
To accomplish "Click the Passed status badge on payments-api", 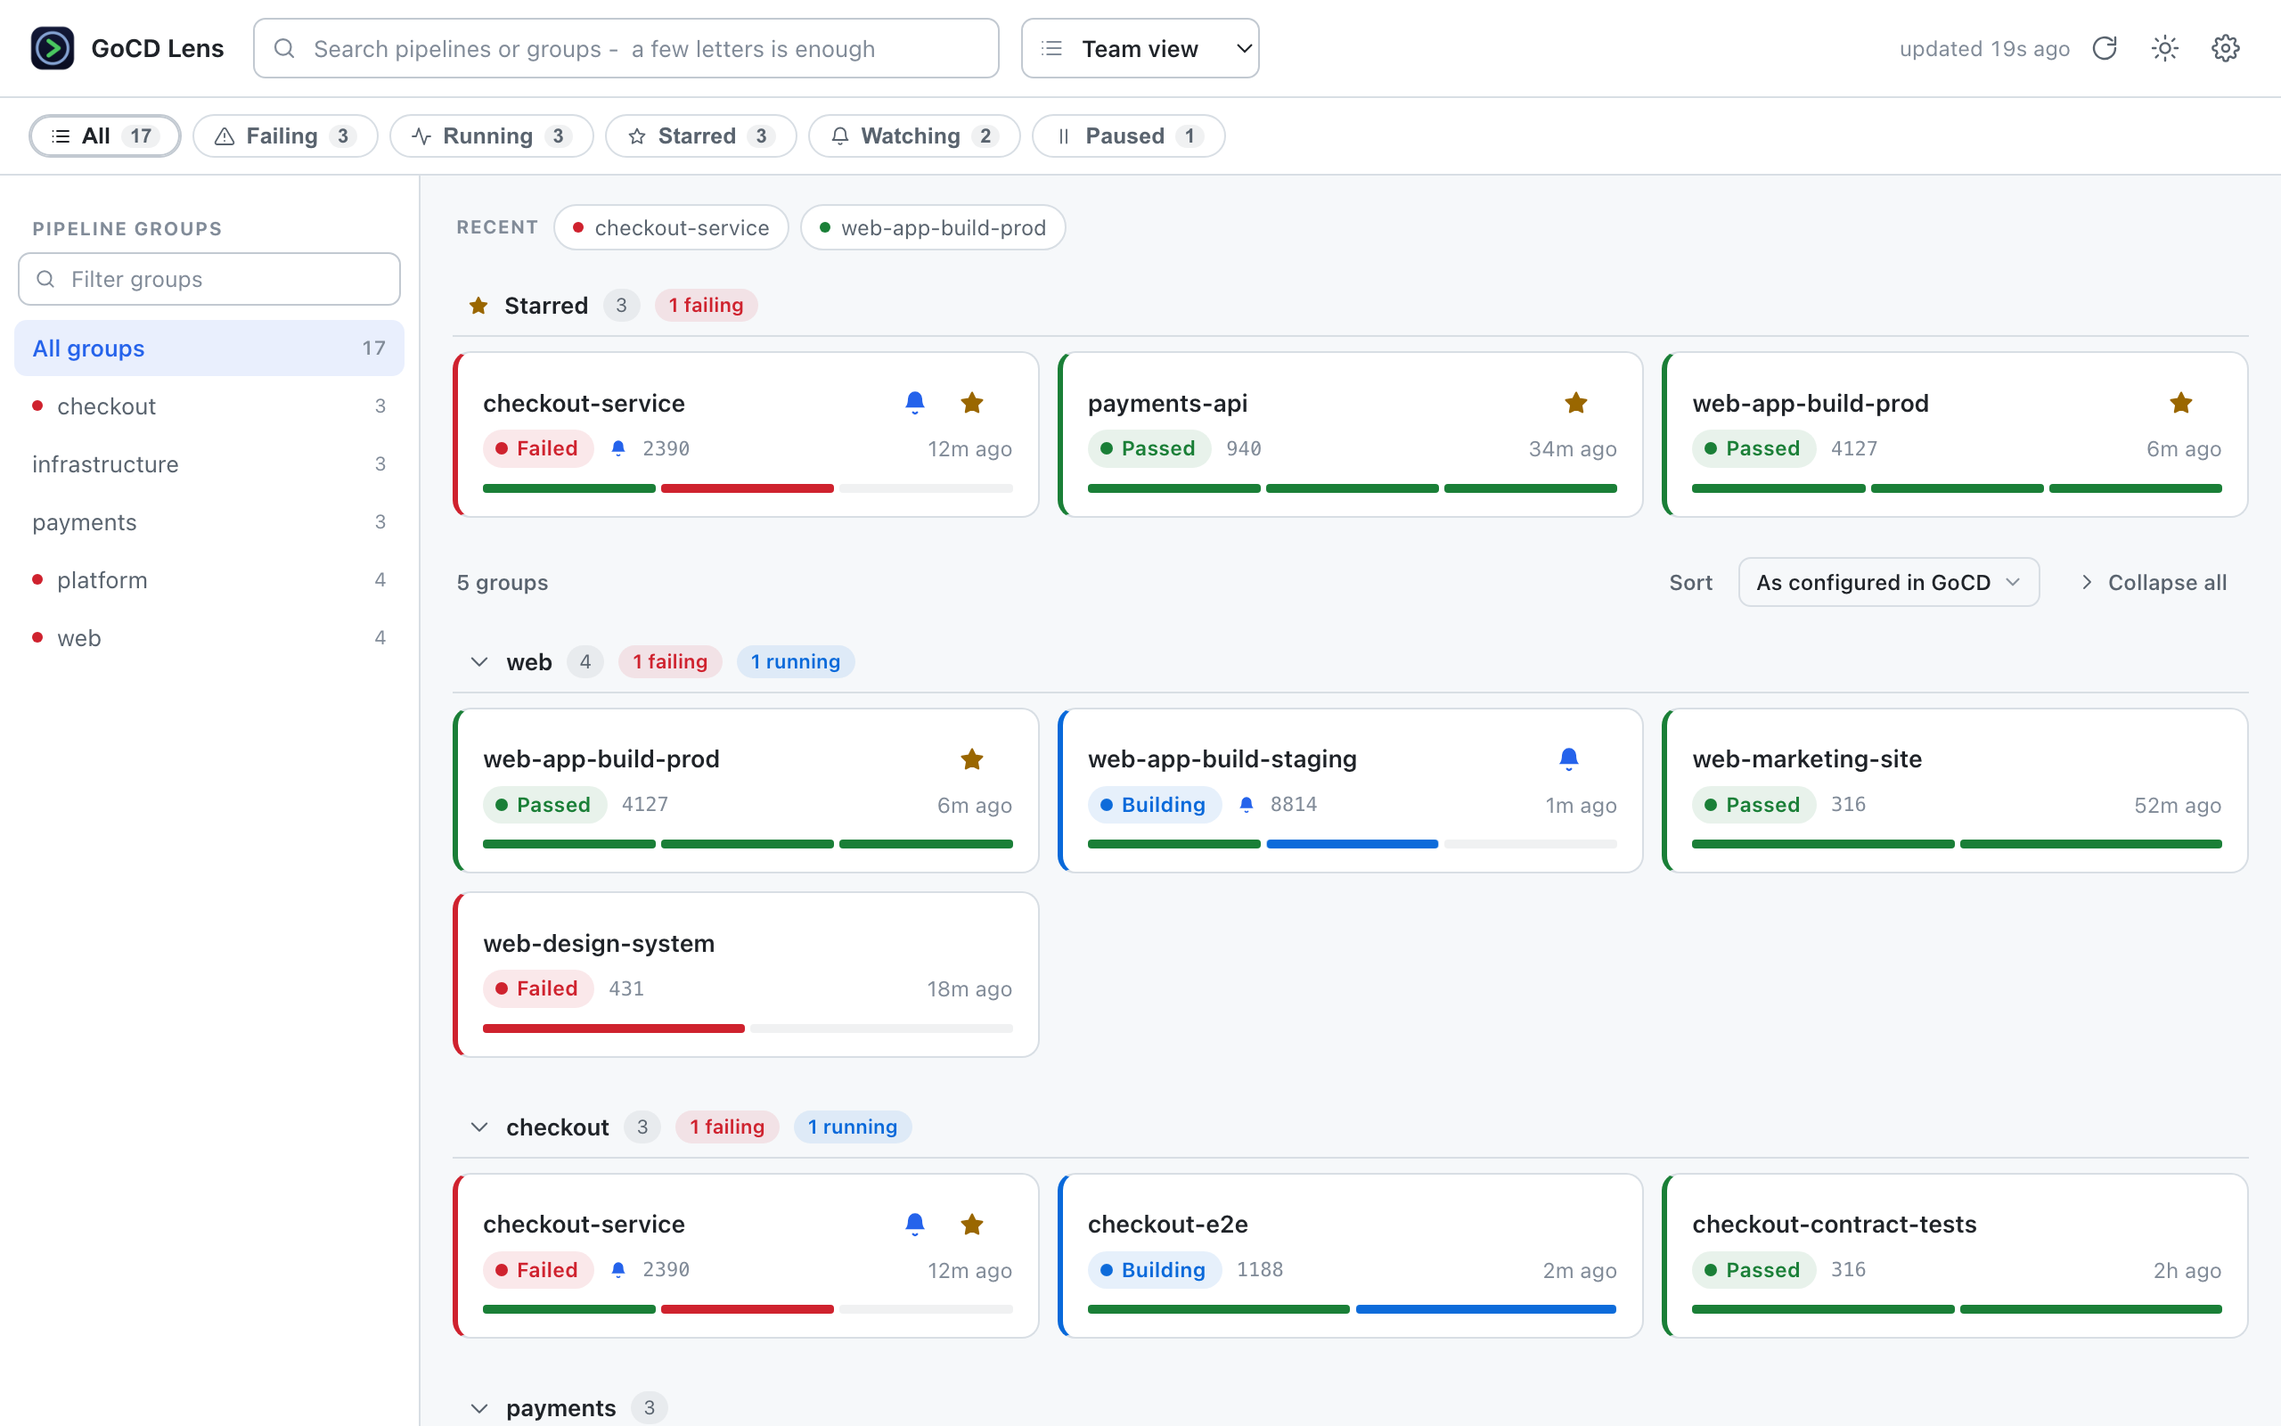I will point(1149,449).
